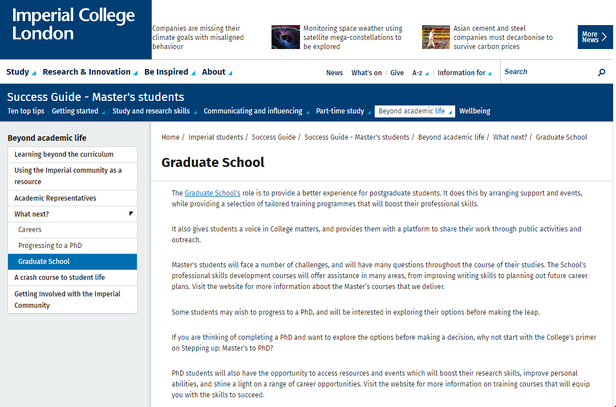616x407 pixels.
Task: Click the More News arrow button
Action: pos(595,37)
